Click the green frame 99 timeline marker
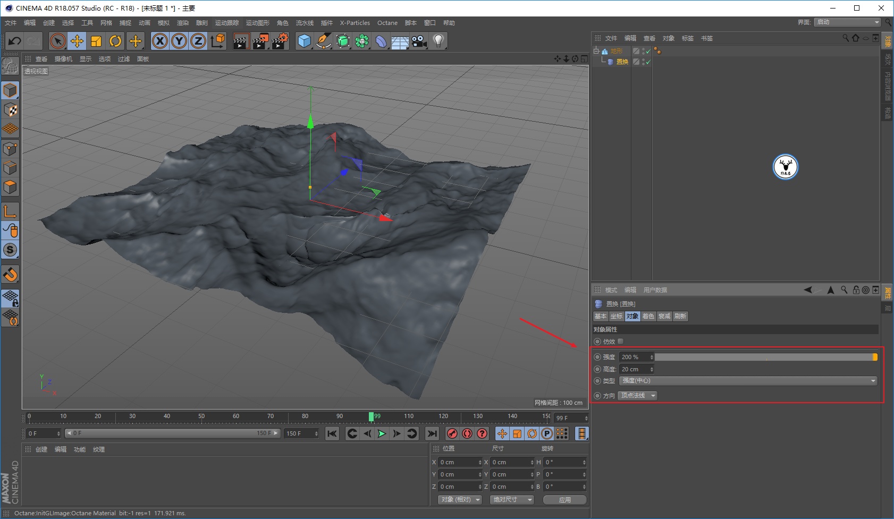894x519 pixels. tap(371, 416)
